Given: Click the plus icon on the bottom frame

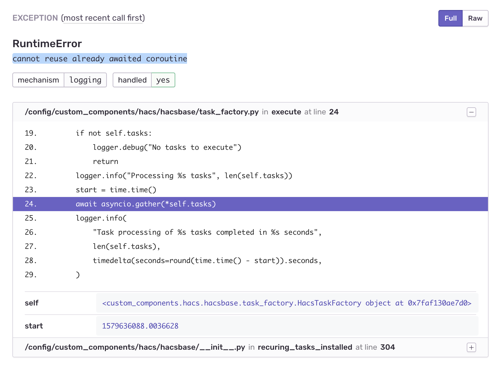Looking at the screenshot, I should click(471, 347).
